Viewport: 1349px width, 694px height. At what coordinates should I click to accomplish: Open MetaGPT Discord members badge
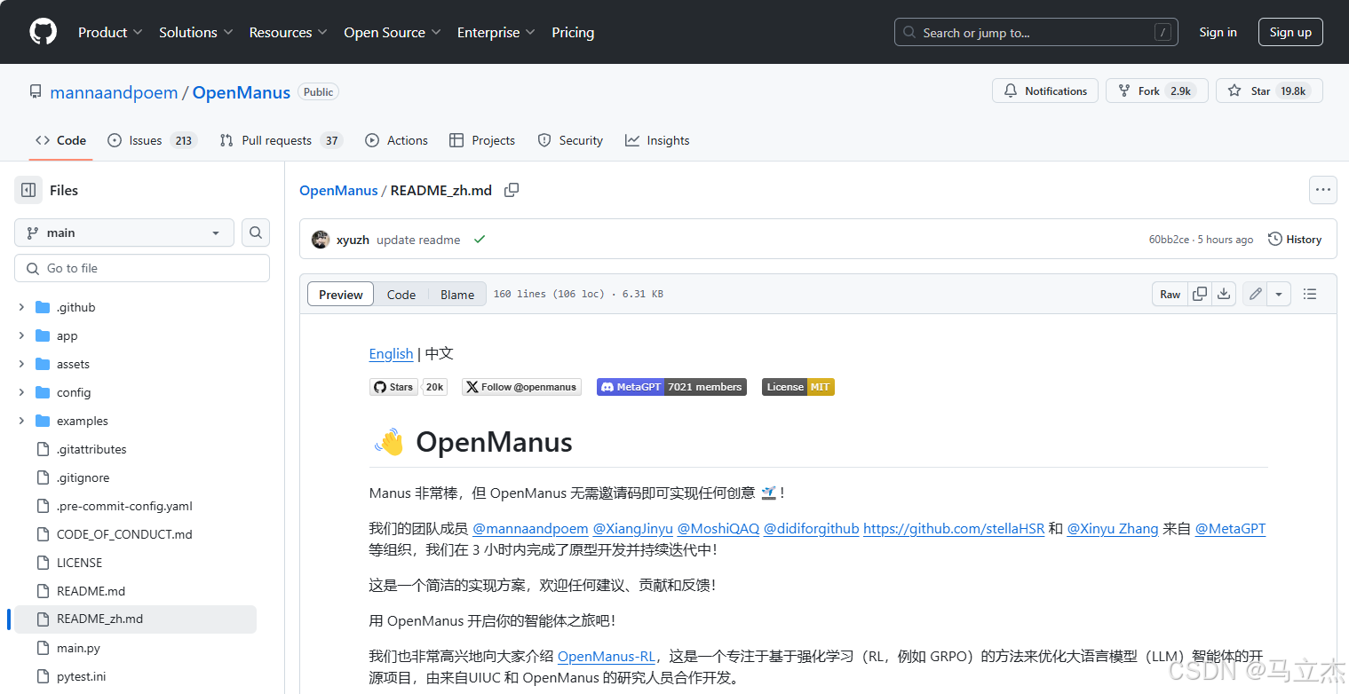[671, 387]
